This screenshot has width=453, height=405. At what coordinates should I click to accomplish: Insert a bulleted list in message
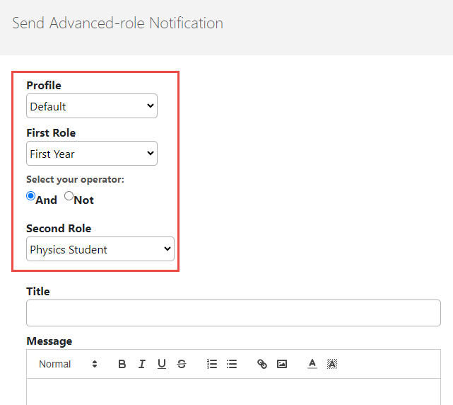[x=232, y=364]
